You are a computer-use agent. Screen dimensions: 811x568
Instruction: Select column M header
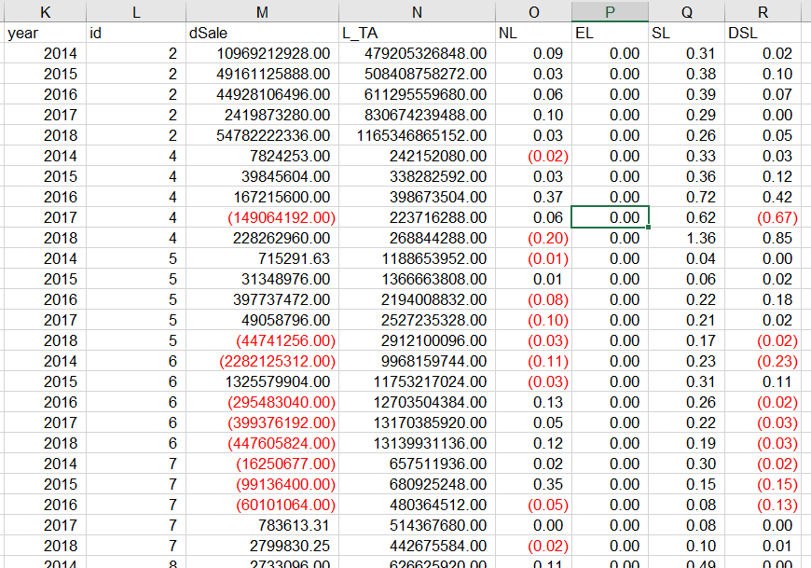tap(262, 11)
